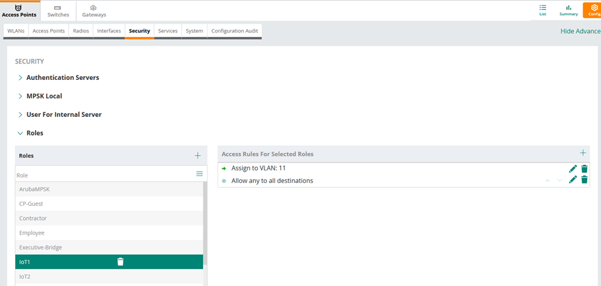Click the Hide Advanced link
Viewport: 601px width, 286px height.
[x=580, y=31]
